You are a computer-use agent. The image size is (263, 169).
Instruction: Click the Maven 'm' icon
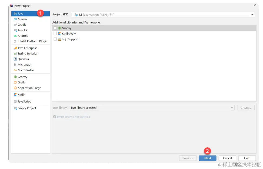click(x=15, y=19)
